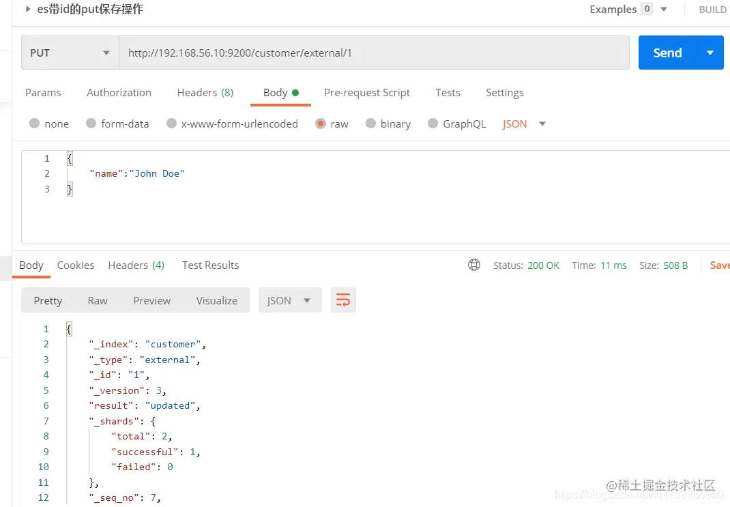The height and width of the screenshot is (507, 730).
Task: Open the Headers (8) request tab
Action: (x=205, y=93)
